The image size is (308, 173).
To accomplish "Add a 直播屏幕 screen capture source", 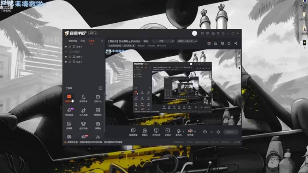I will (133, 132).
